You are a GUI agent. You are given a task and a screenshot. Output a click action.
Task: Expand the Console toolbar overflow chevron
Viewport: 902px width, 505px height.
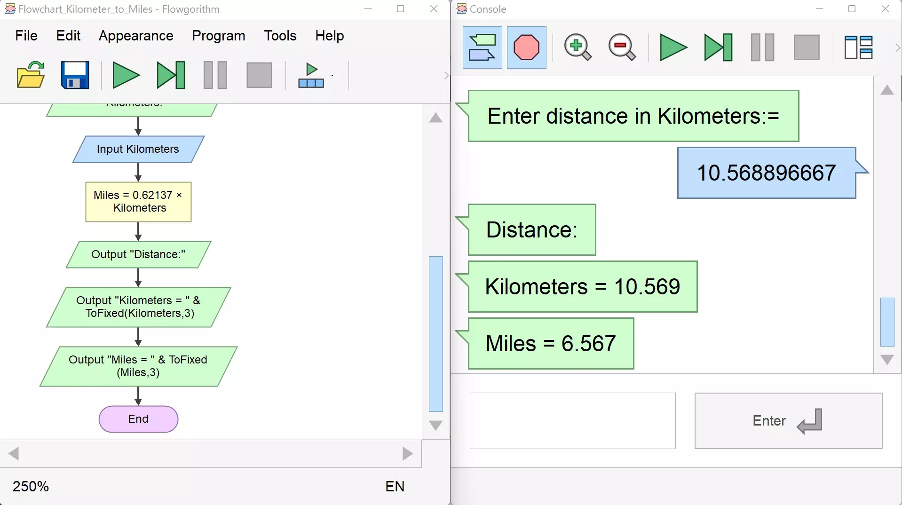point(897,47)
